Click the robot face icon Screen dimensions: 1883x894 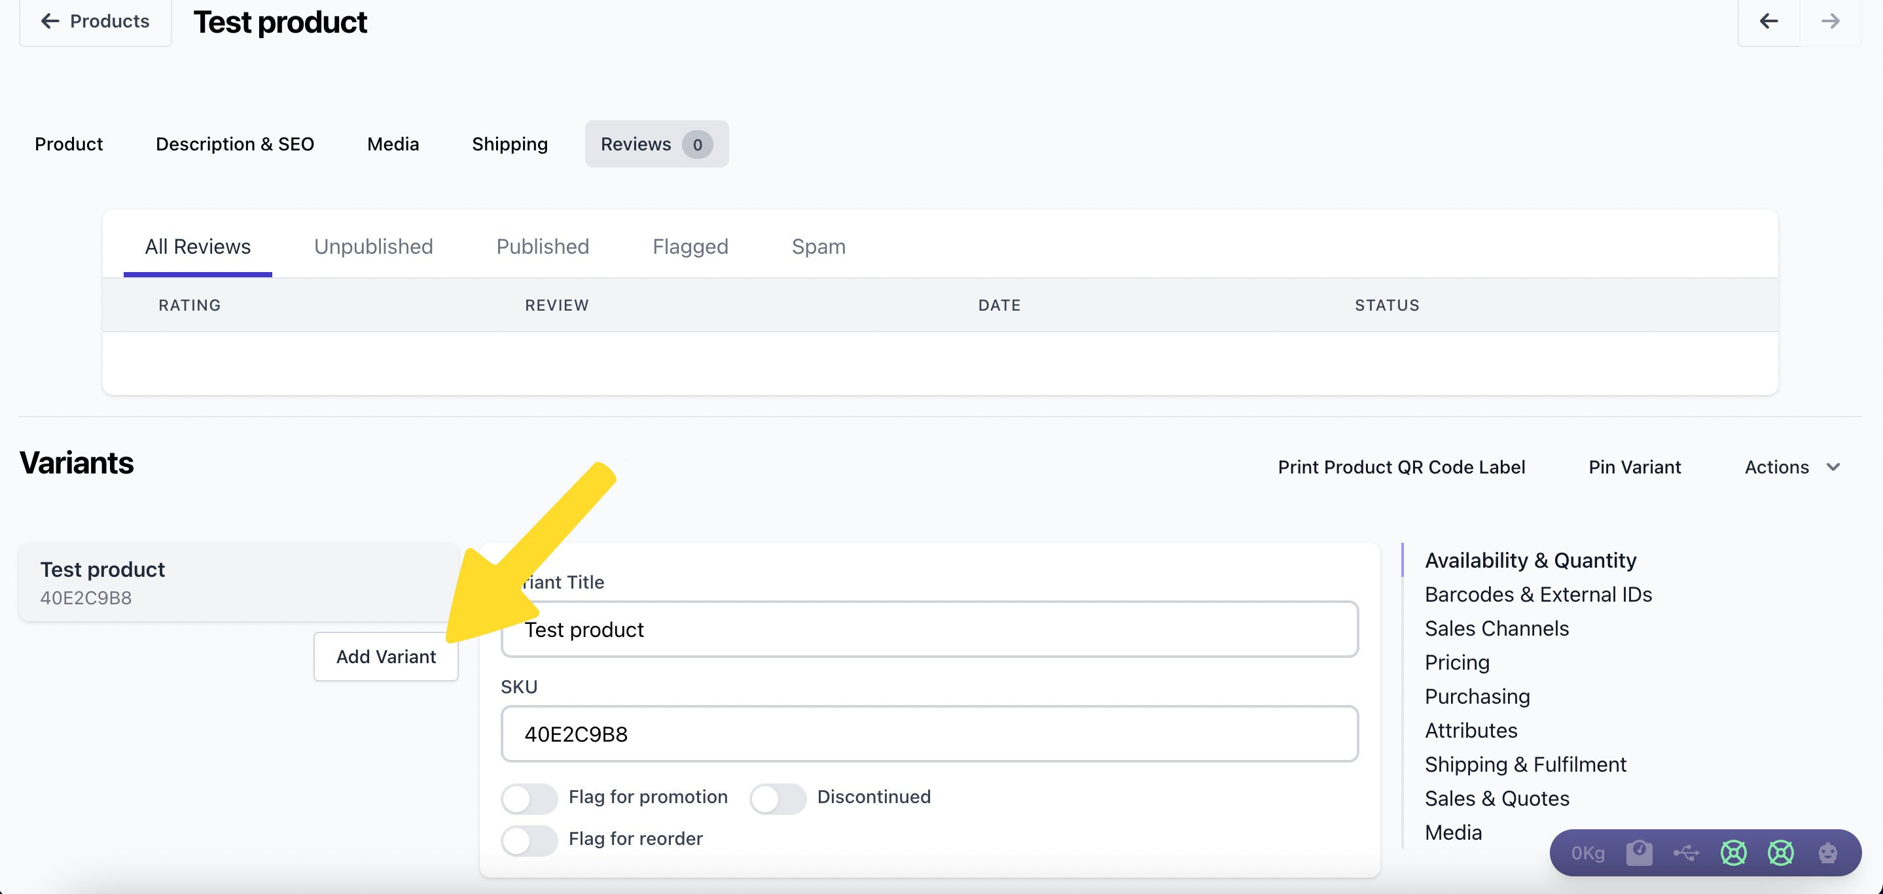[x=1827, y=852]
